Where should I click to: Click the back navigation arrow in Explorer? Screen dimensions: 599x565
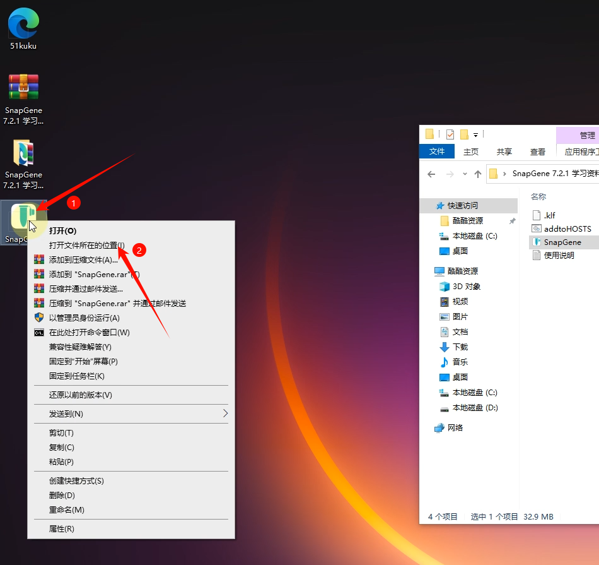(x=431, y=174)
